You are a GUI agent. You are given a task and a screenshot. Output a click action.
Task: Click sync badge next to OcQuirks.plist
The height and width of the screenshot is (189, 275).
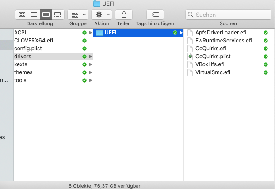click(x=266, y=57)
